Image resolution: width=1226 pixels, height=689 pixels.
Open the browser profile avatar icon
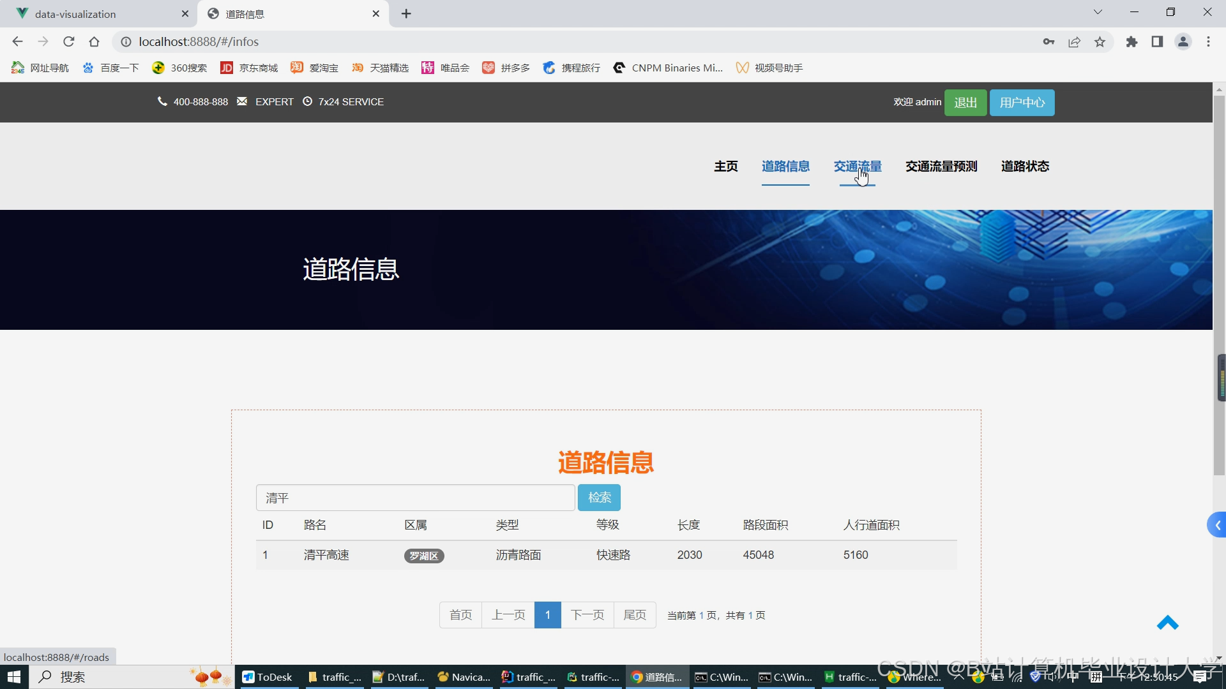1183,42
